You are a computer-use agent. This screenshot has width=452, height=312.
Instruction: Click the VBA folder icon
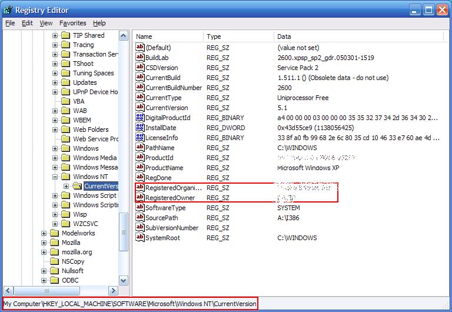(x=66, y=101)
